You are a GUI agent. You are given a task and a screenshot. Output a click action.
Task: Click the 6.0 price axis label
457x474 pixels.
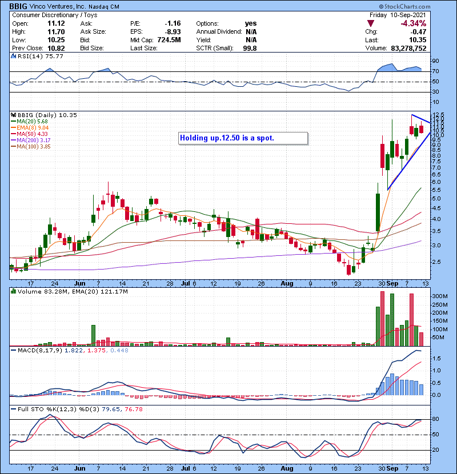(x=436, y=182)
